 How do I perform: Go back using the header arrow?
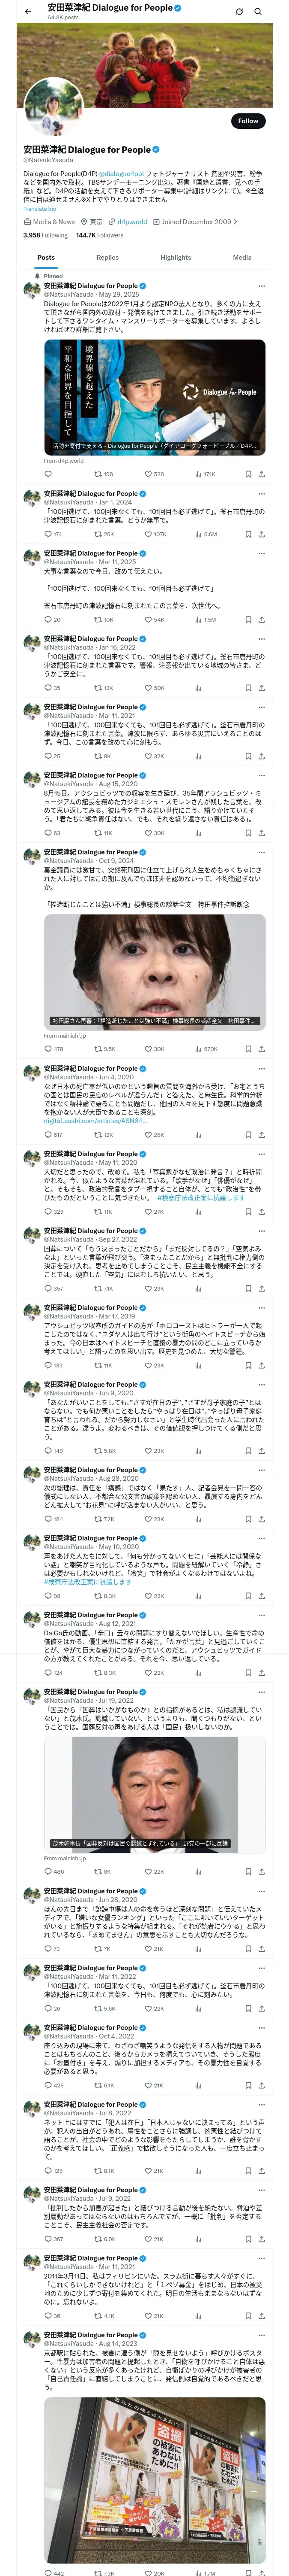[x=28, y=12]
